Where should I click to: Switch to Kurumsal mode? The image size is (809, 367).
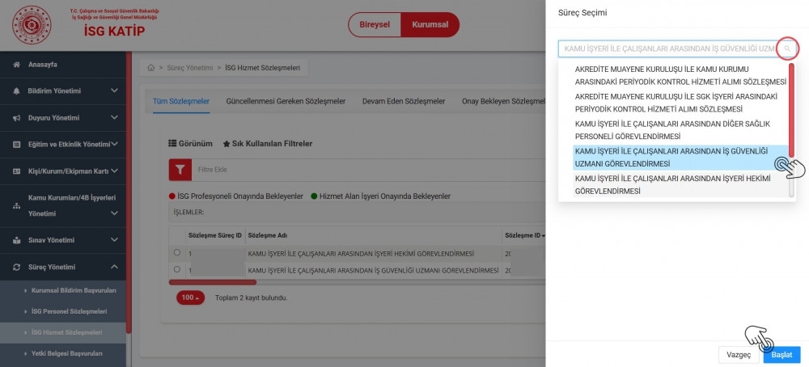pyautogui.click(x=430, y=25)
